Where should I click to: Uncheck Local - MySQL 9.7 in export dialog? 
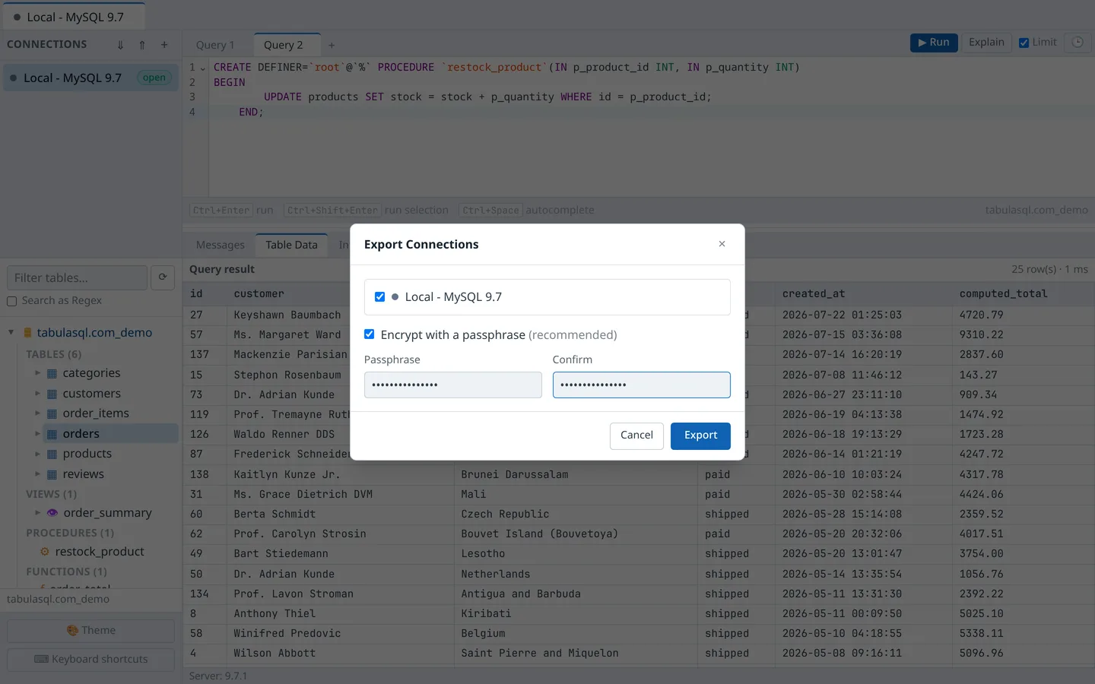point(379,296)
